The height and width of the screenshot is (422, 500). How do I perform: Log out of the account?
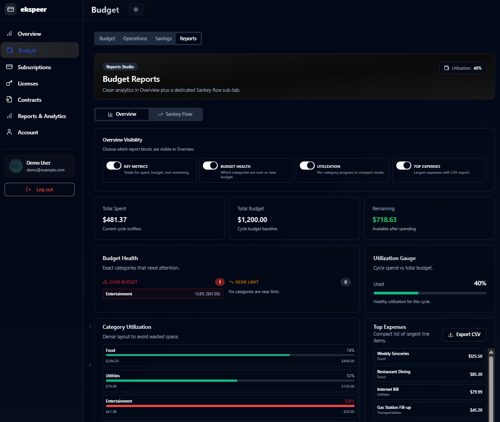[39, 190]
